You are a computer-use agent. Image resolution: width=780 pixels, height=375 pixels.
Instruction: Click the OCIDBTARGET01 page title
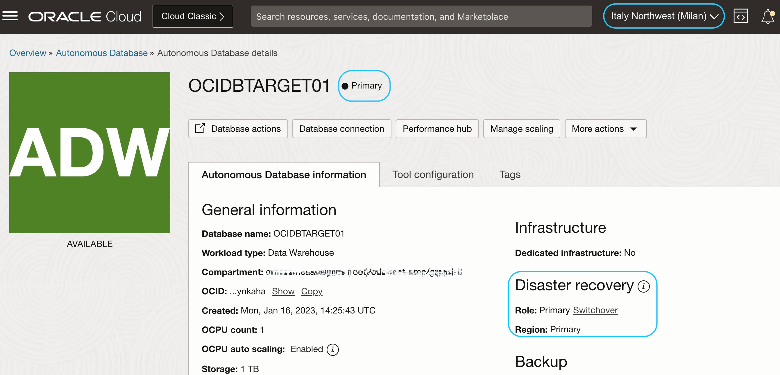coord(259,86)
